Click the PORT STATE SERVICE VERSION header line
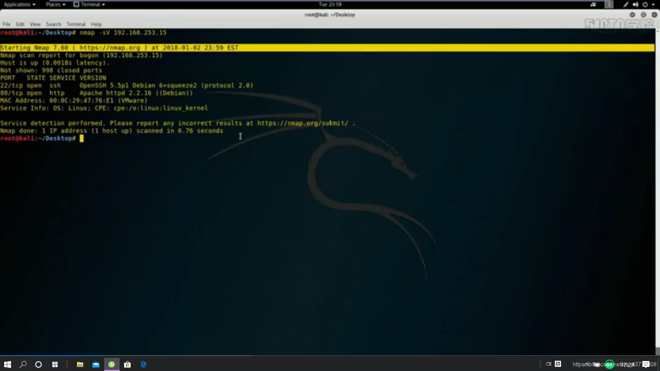Image resolution: width=660 pixels, height=371 pixels. [x=53, y=78]
